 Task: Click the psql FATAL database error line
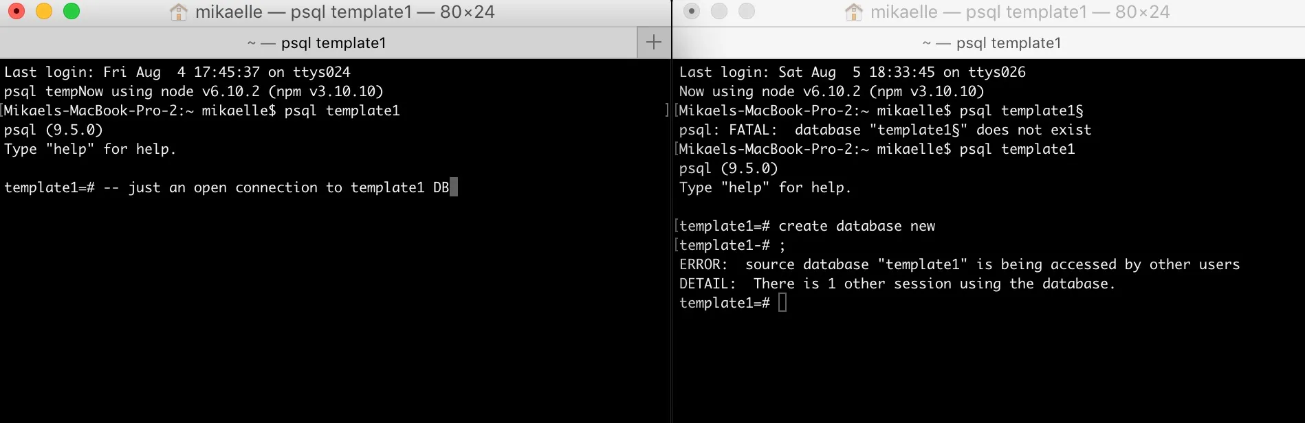(886, 130)
